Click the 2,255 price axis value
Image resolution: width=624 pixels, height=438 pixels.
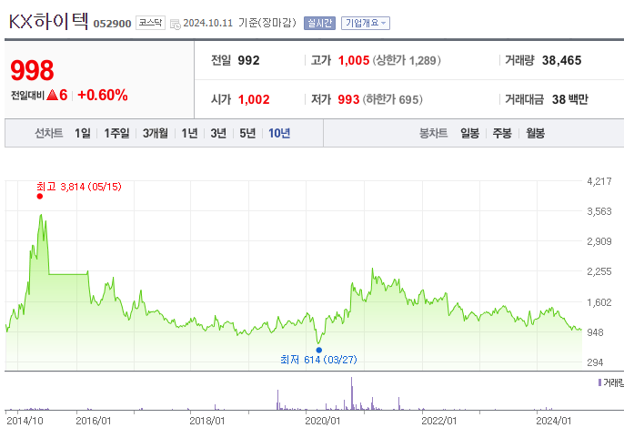pyautogui.click(x=599, y=271)
